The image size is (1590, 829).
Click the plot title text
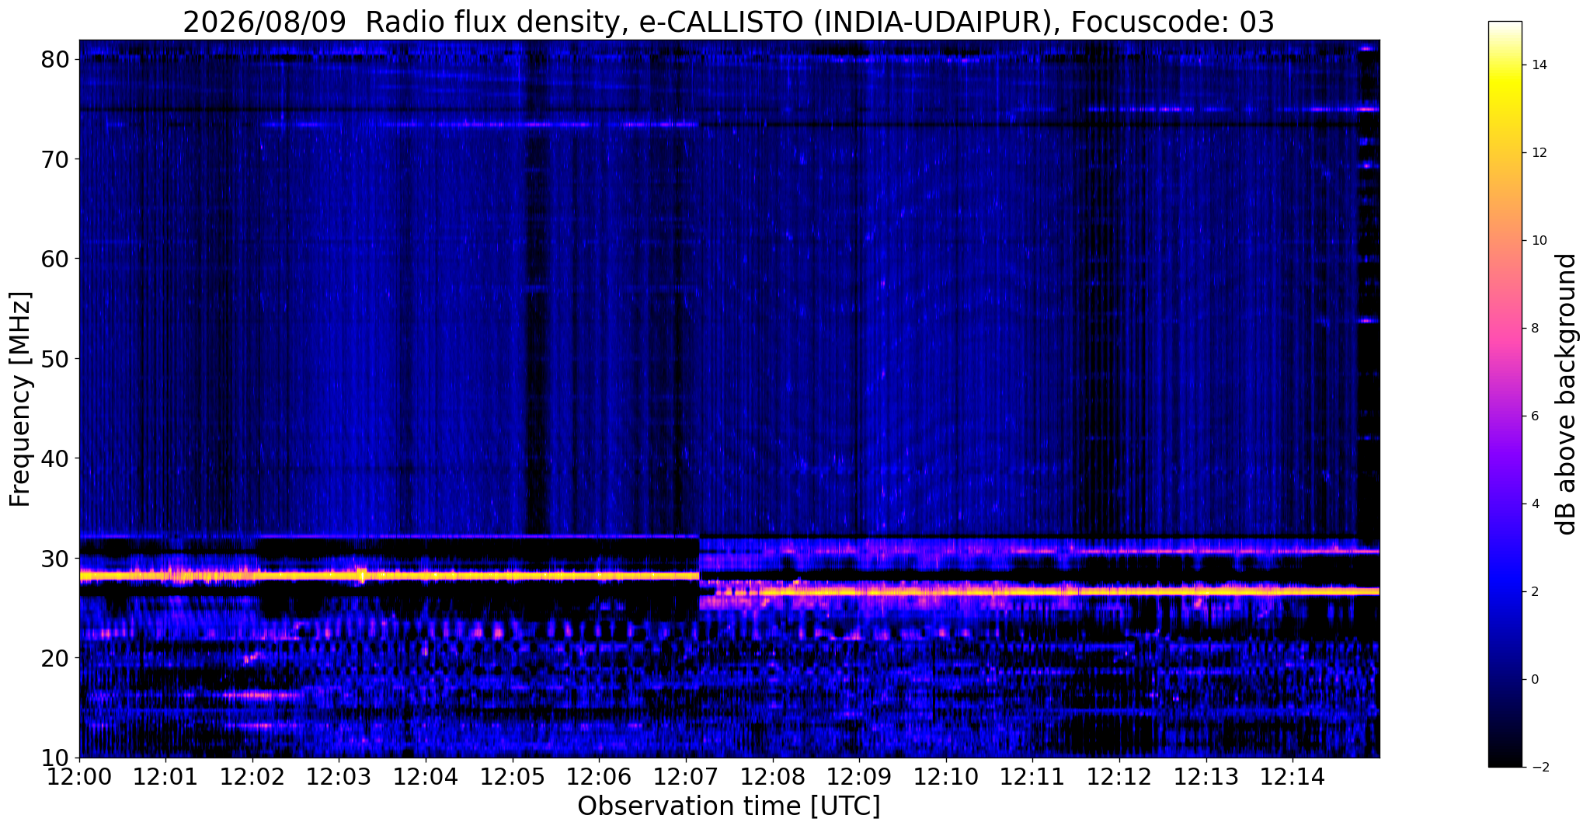tap(729, 23)
